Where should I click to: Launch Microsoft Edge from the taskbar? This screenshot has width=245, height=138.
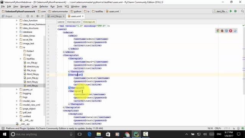coord(89,134)
